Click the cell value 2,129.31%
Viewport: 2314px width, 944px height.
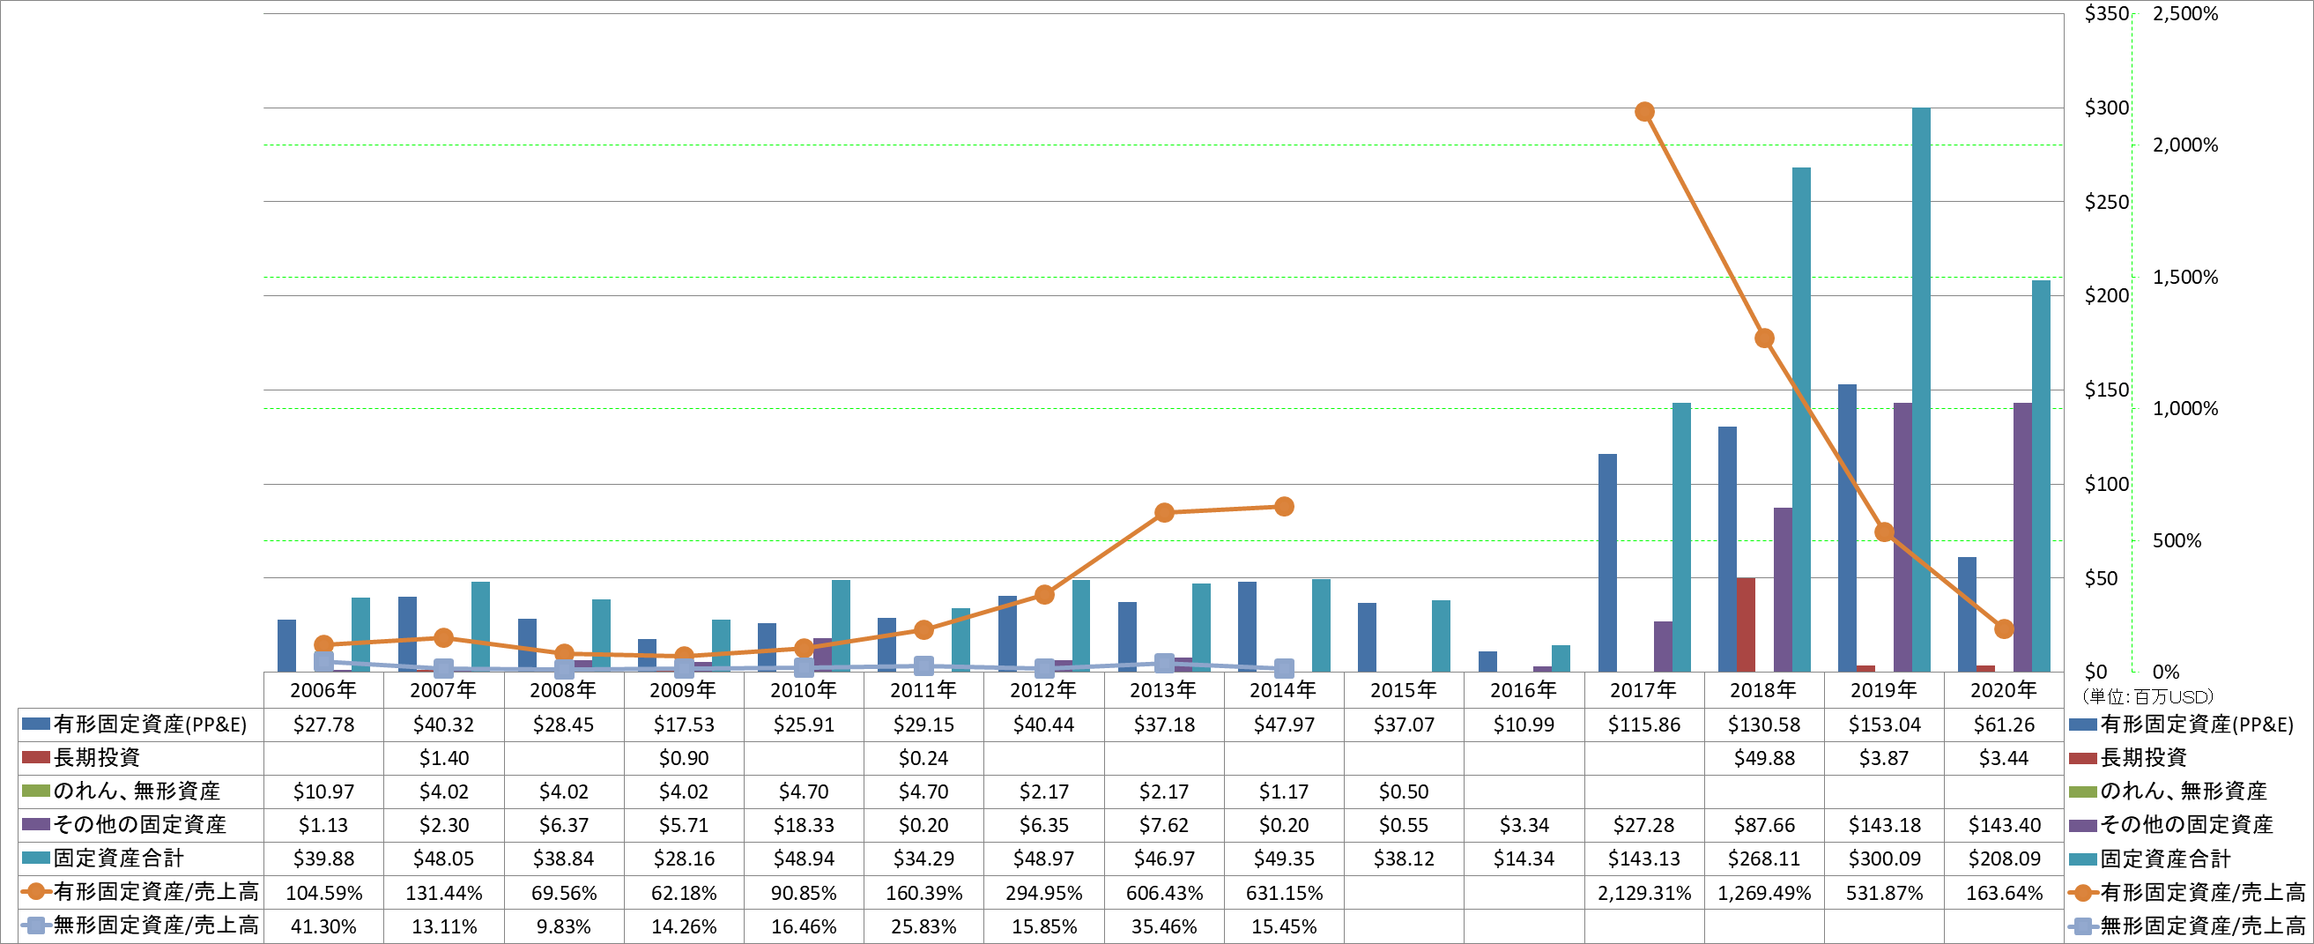[1644, 892]
